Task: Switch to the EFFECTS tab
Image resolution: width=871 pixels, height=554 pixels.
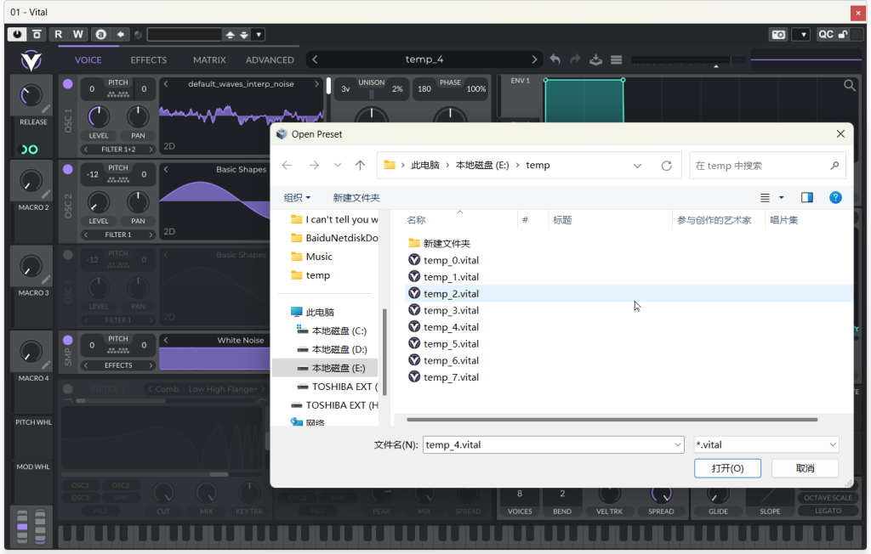Action: 148,60
